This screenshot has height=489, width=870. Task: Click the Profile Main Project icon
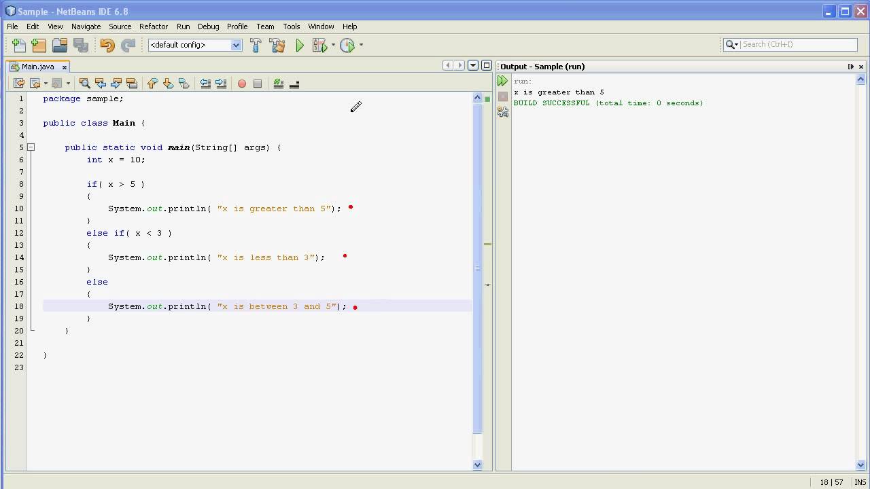347,46
